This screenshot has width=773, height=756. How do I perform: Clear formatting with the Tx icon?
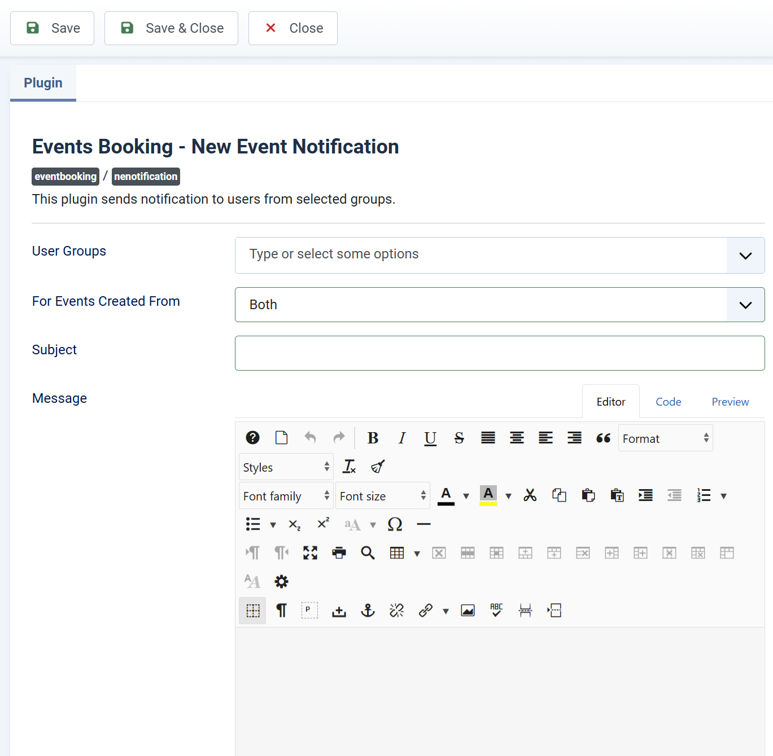point(349,467)
